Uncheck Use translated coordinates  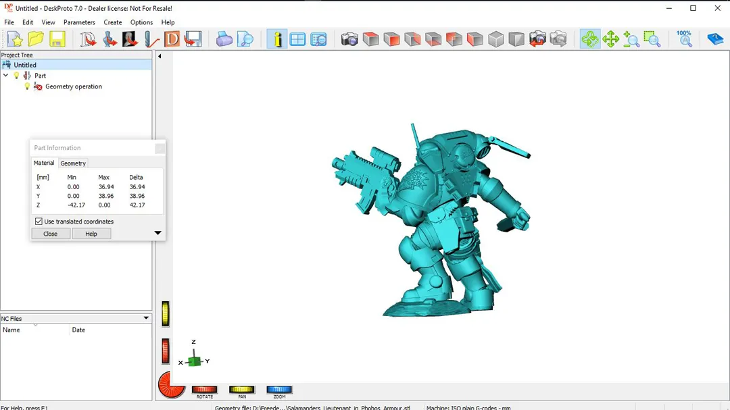[39, 222]
